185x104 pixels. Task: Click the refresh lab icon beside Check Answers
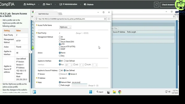click(x=156, y=5)
